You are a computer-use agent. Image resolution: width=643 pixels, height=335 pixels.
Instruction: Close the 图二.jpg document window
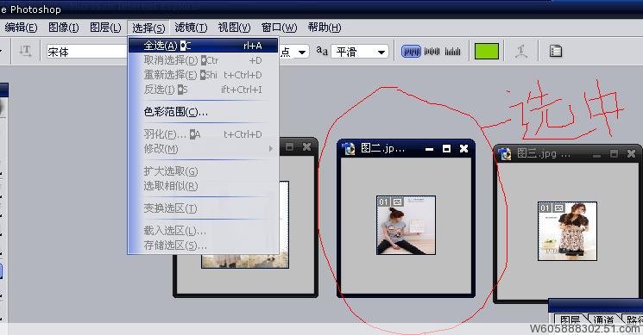463,148
